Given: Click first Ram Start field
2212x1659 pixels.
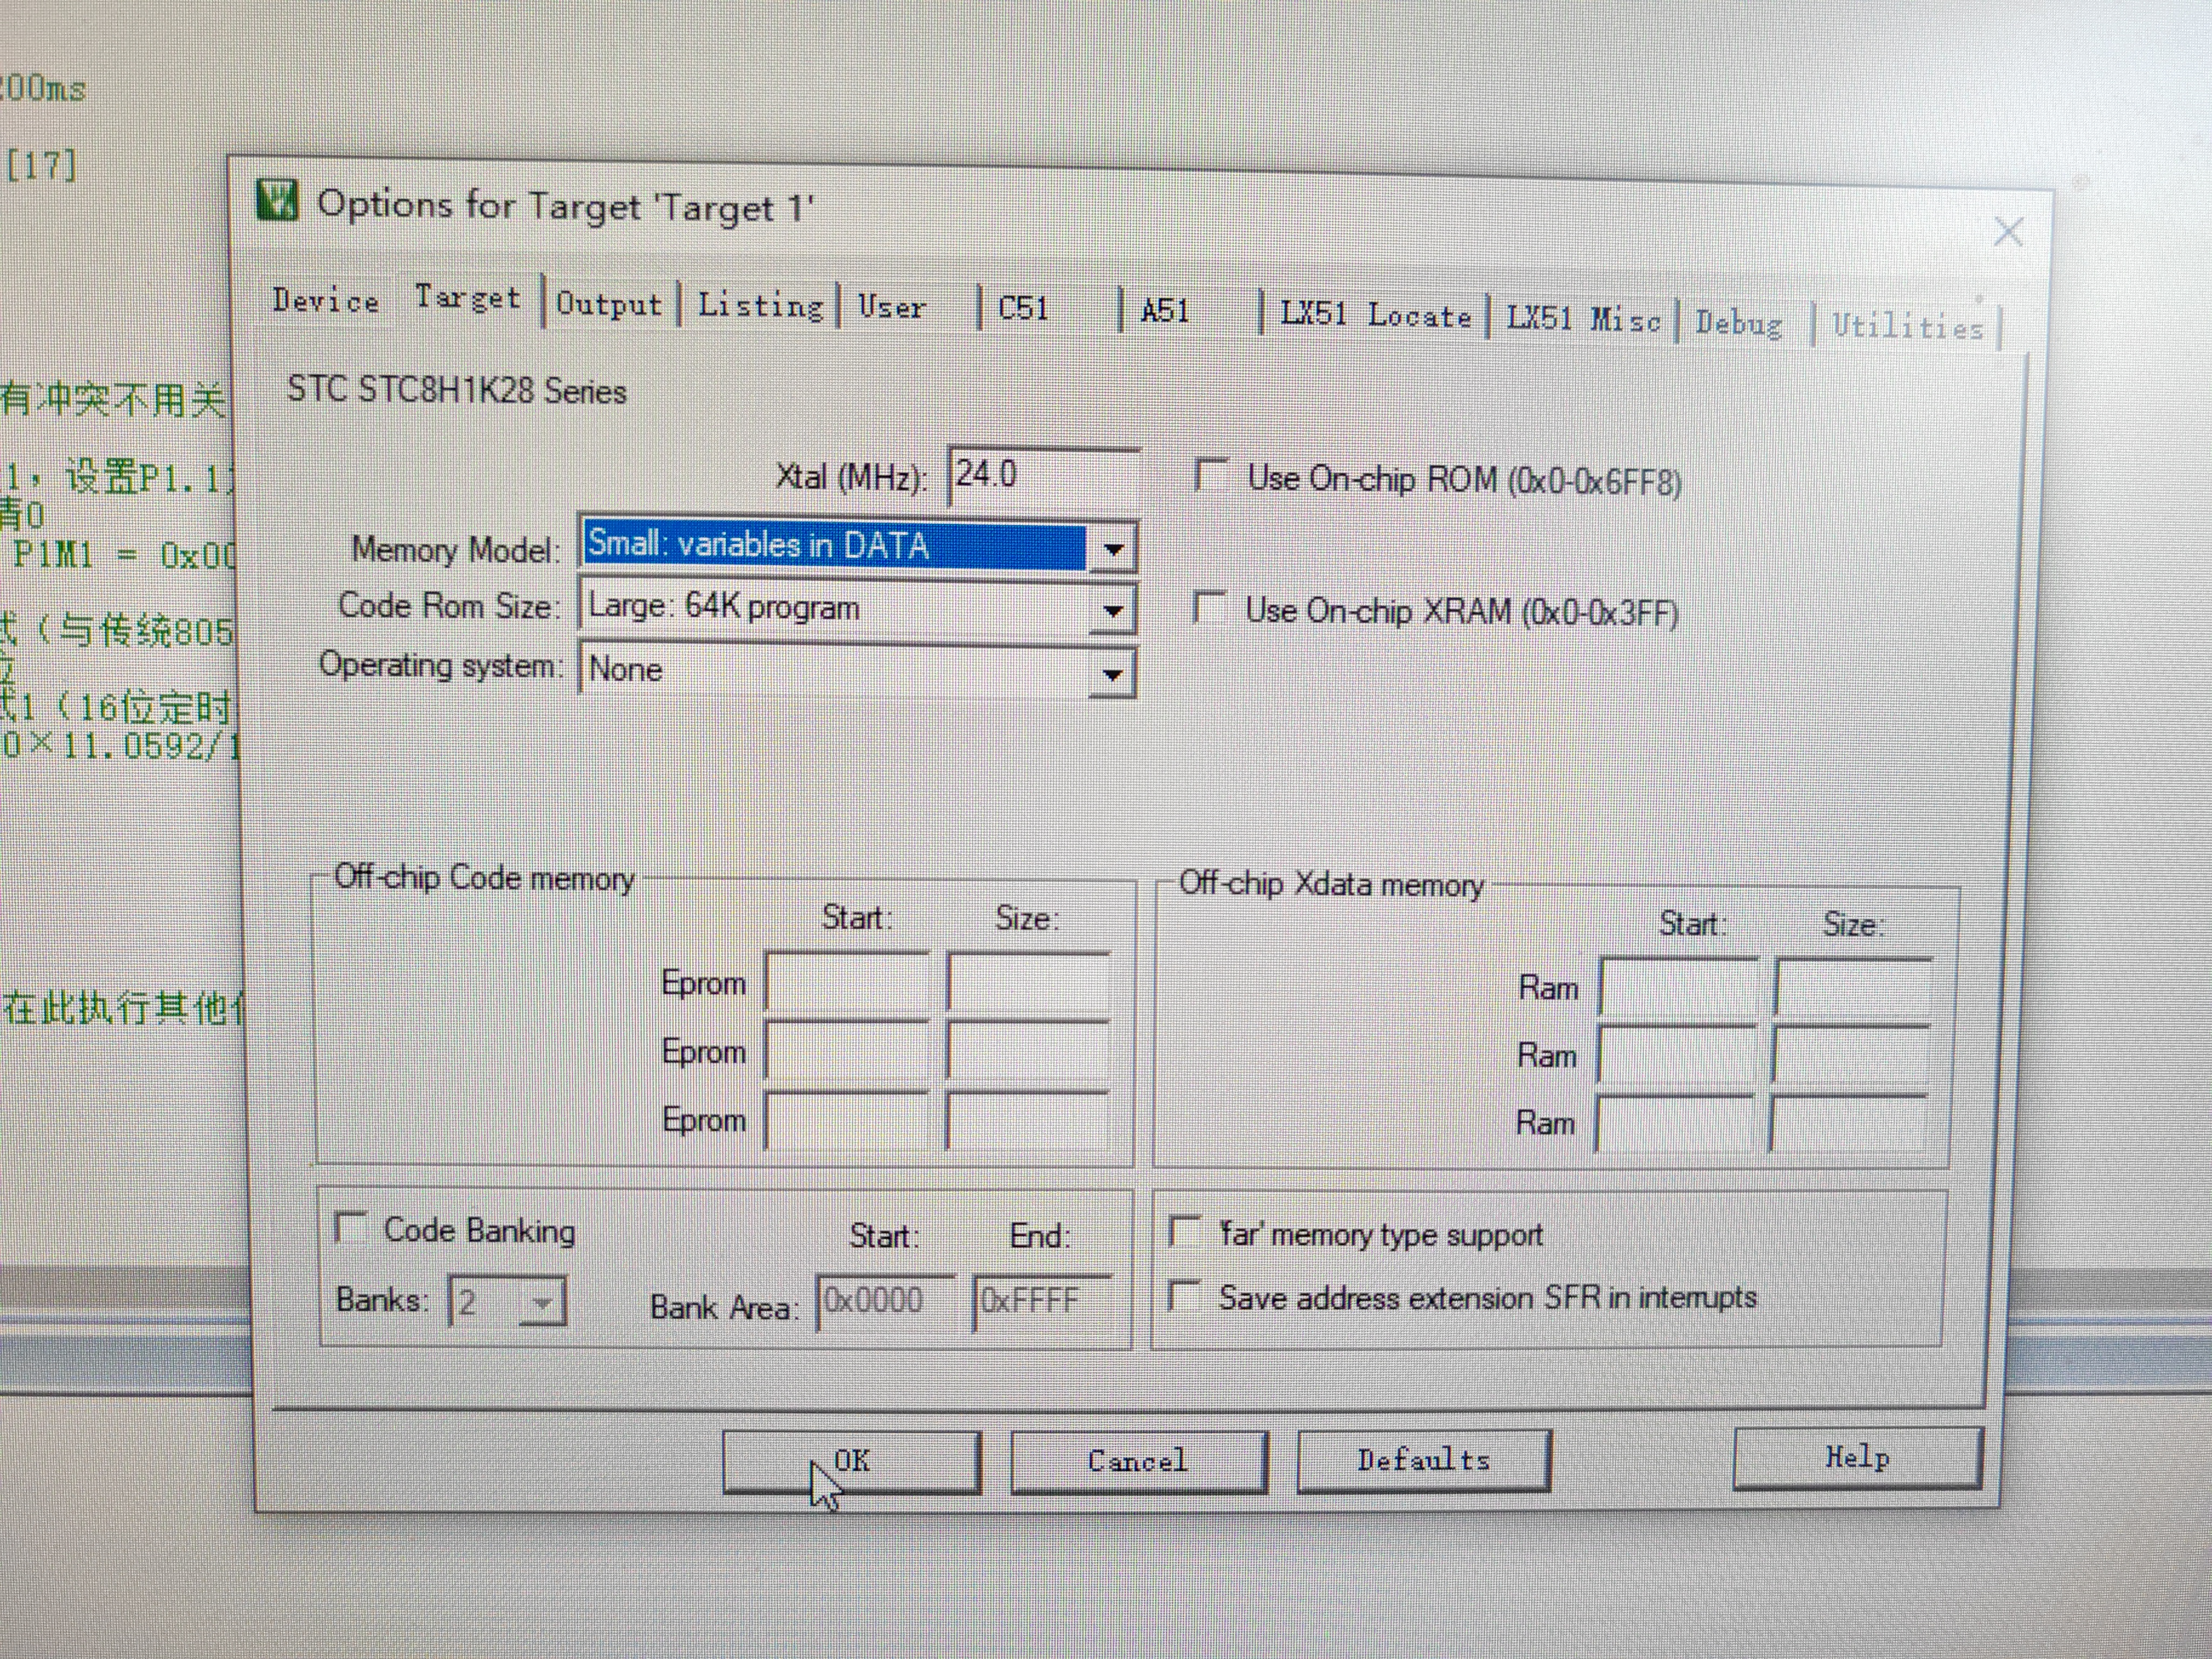Looking at the screenshot, I should click(x=1679, y=988).
